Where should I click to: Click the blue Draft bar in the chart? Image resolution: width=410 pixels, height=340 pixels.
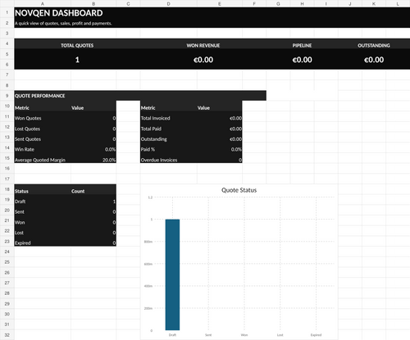(172, 274)
